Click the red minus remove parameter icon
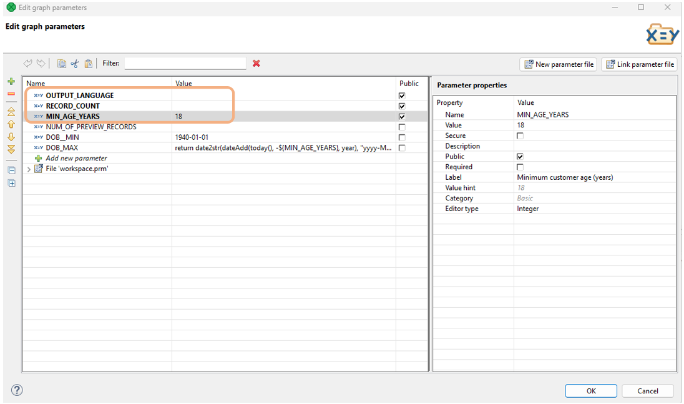684x404 pixels. pos(11,94)
